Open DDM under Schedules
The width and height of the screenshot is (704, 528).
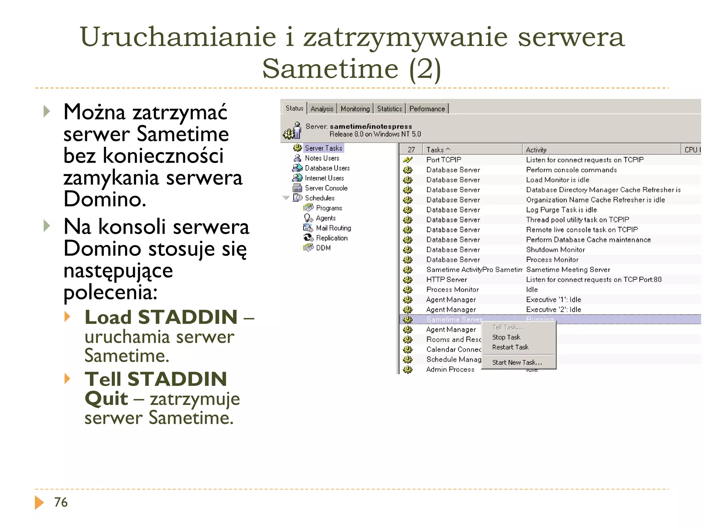click(323, 248)
